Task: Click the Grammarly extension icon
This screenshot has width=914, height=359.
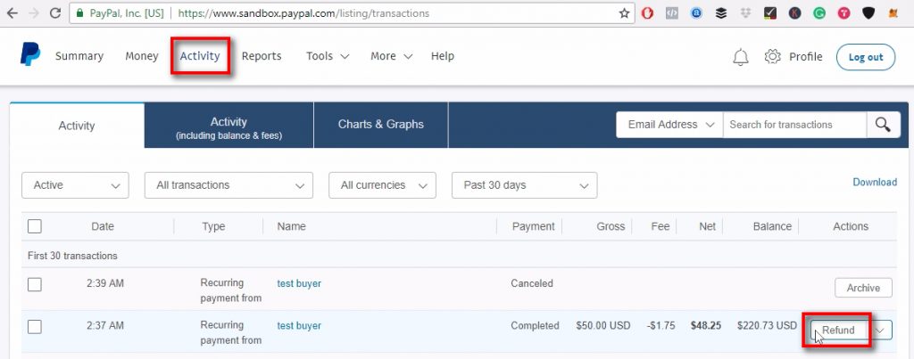Action: click(818, 13)
